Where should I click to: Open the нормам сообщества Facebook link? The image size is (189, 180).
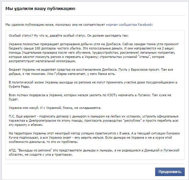(129, 25)
